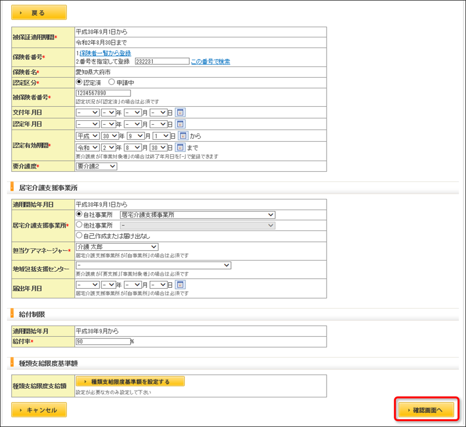Click 平成30年9月1日から text in 被保証適用期間

click(x=101, y=32)
